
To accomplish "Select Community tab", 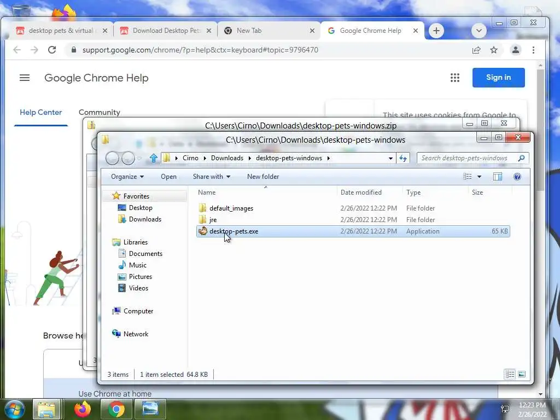I will click(100, 112).
